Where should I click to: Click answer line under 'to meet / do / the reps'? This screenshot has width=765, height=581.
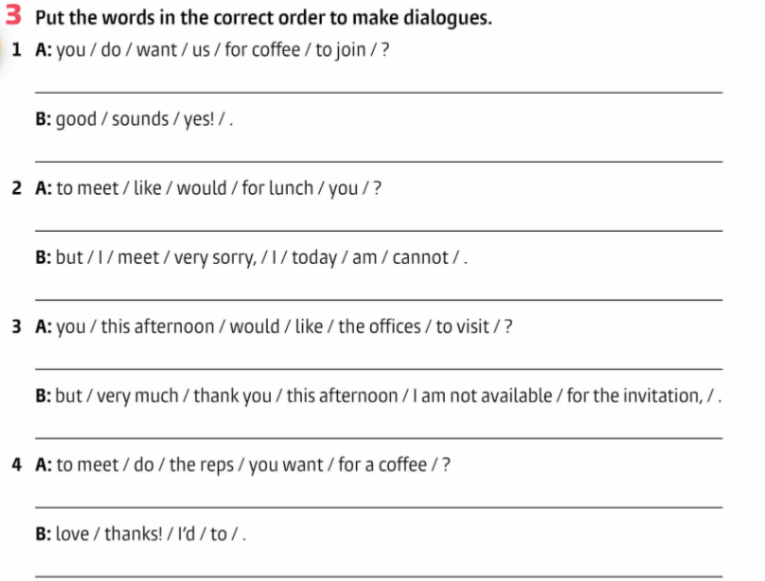pos(379,507)
